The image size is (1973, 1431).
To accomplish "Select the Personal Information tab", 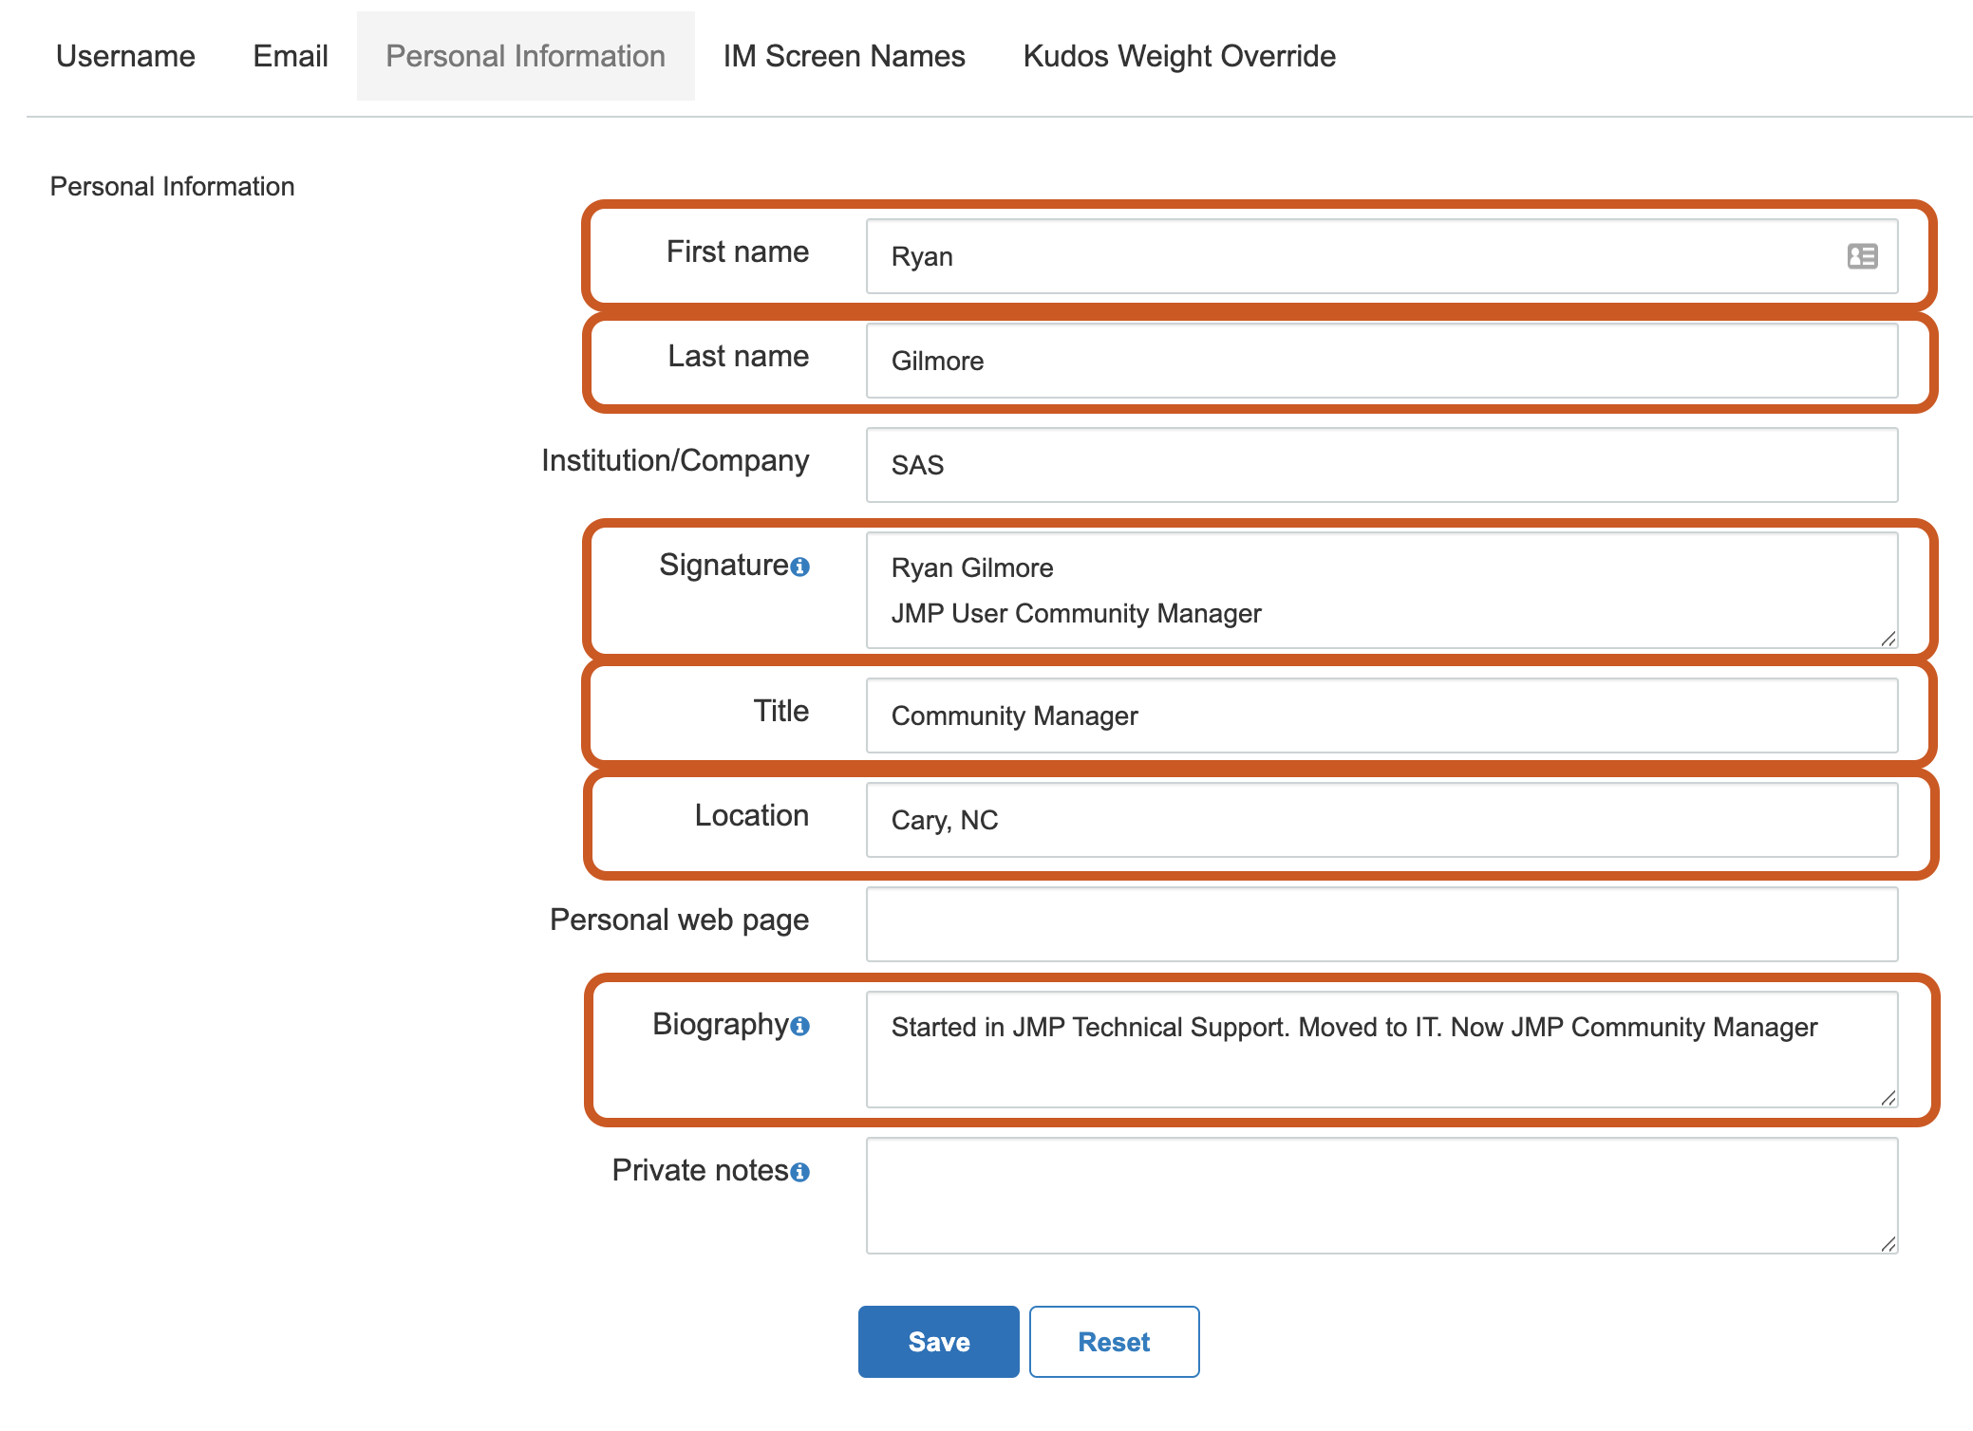I will click(x=525, y=56).
